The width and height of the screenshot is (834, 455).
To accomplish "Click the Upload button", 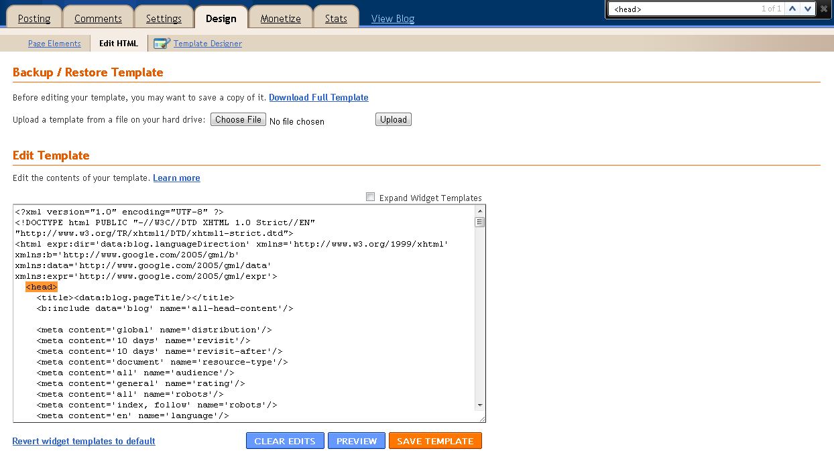I will (x=394, y=119).
